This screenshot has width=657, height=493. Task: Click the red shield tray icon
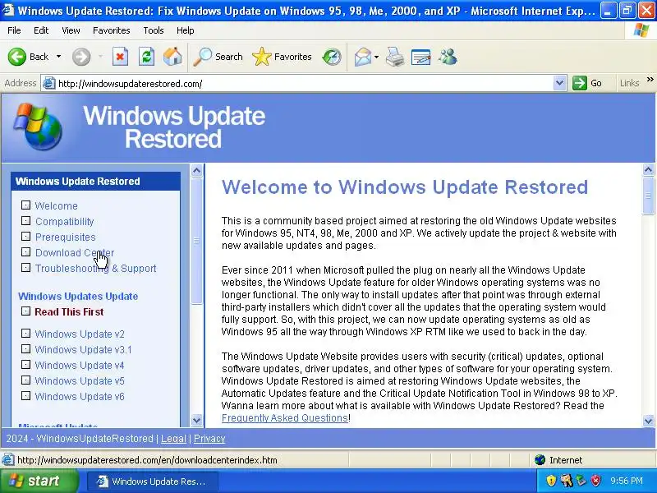point(595,481)
